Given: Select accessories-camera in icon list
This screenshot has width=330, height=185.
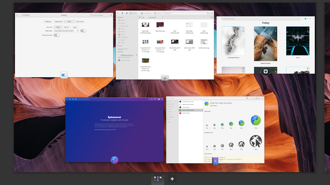Looking at the screenshot, I should pyautogui.click(x=191, y=102).
